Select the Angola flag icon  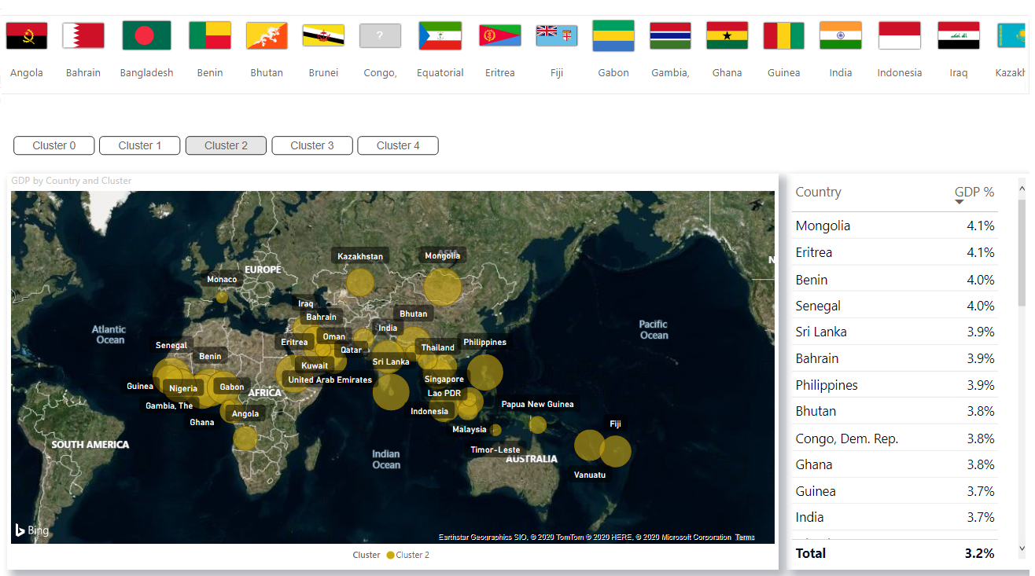(27, 36)
